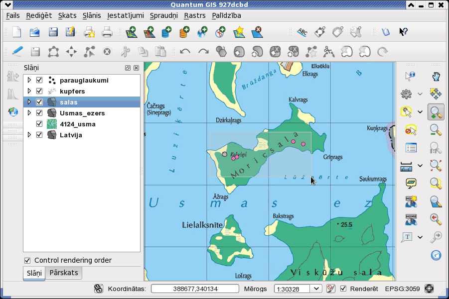Screen dimensions: 449x299
Task: Save project as icon with pencil
Action: [x=70, y=32]
